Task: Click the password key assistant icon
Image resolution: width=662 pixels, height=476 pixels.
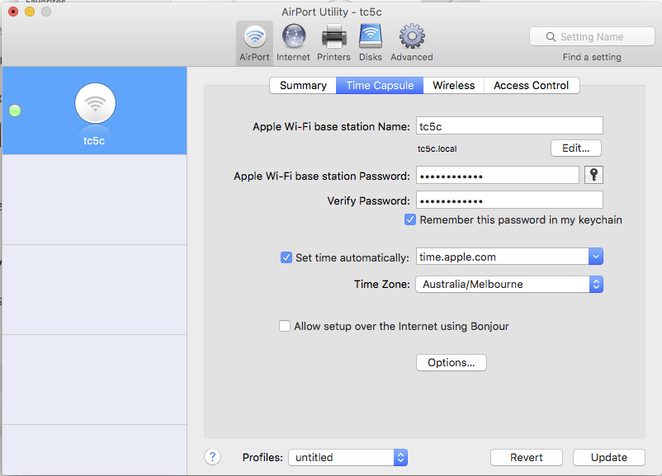Action: [x=593, y=175]
